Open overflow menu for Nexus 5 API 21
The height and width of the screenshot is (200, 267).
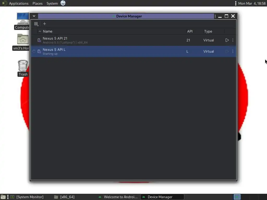pyautogui.click(x=233, y=40)
